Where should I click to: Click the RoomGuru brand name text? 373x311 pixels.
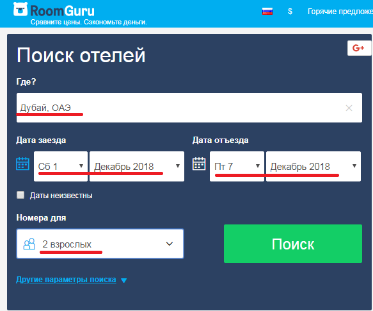62,11
